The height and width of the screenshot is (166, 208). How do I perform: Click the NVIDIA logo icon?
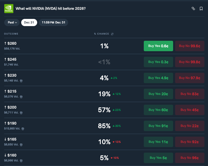click(9, 8)
